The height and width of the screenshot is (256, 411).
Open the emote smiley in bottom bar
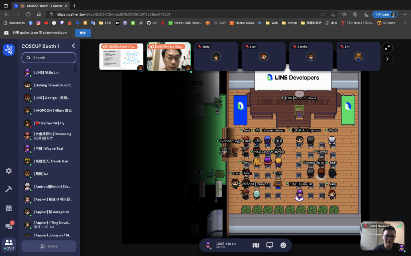(x=283, y=245)
